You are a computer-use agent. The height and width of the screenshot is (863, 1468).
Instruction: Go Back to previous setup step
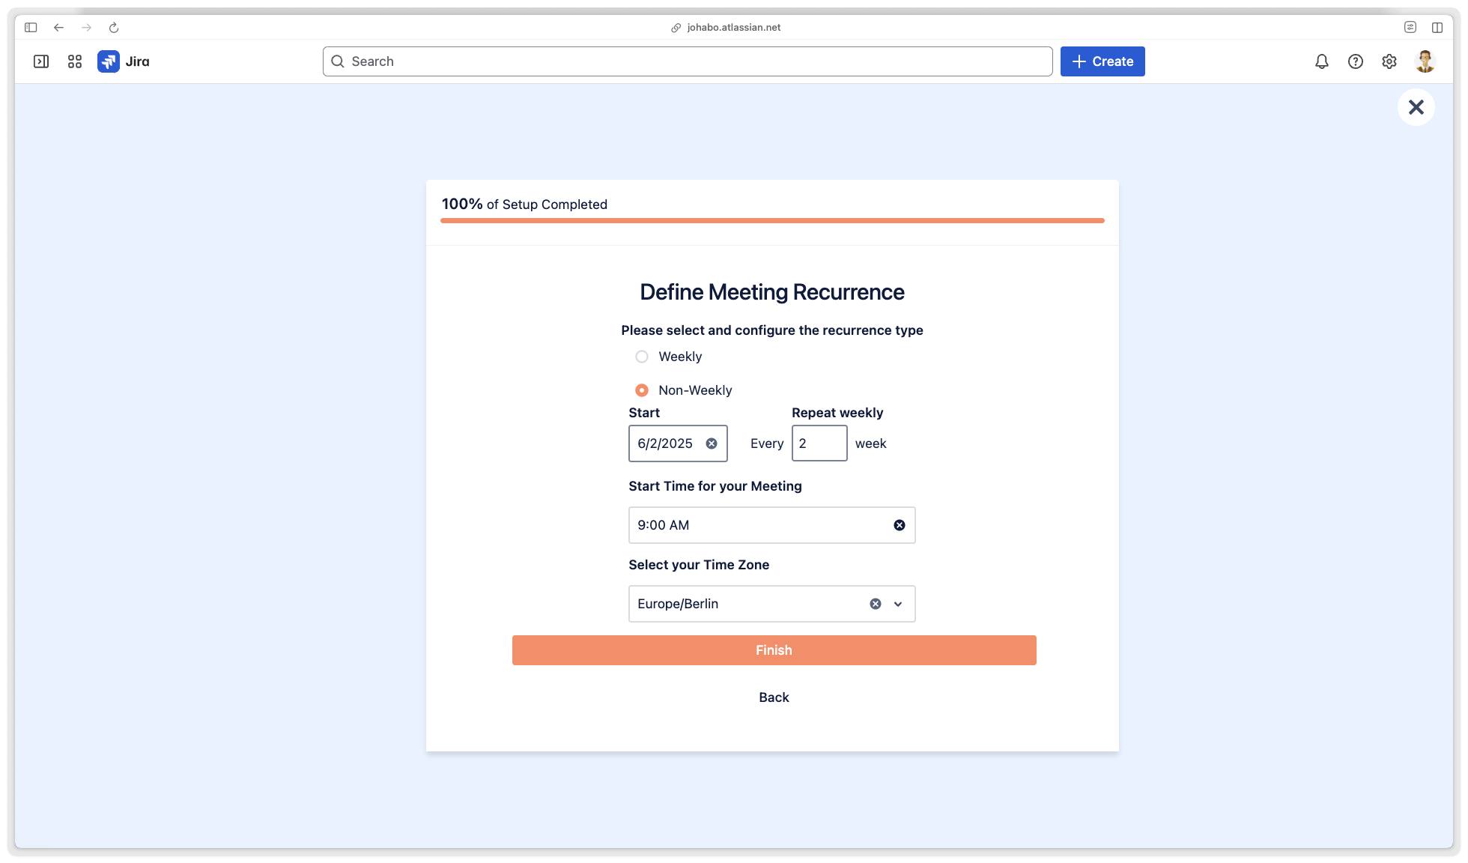click(x=774, y=697)
